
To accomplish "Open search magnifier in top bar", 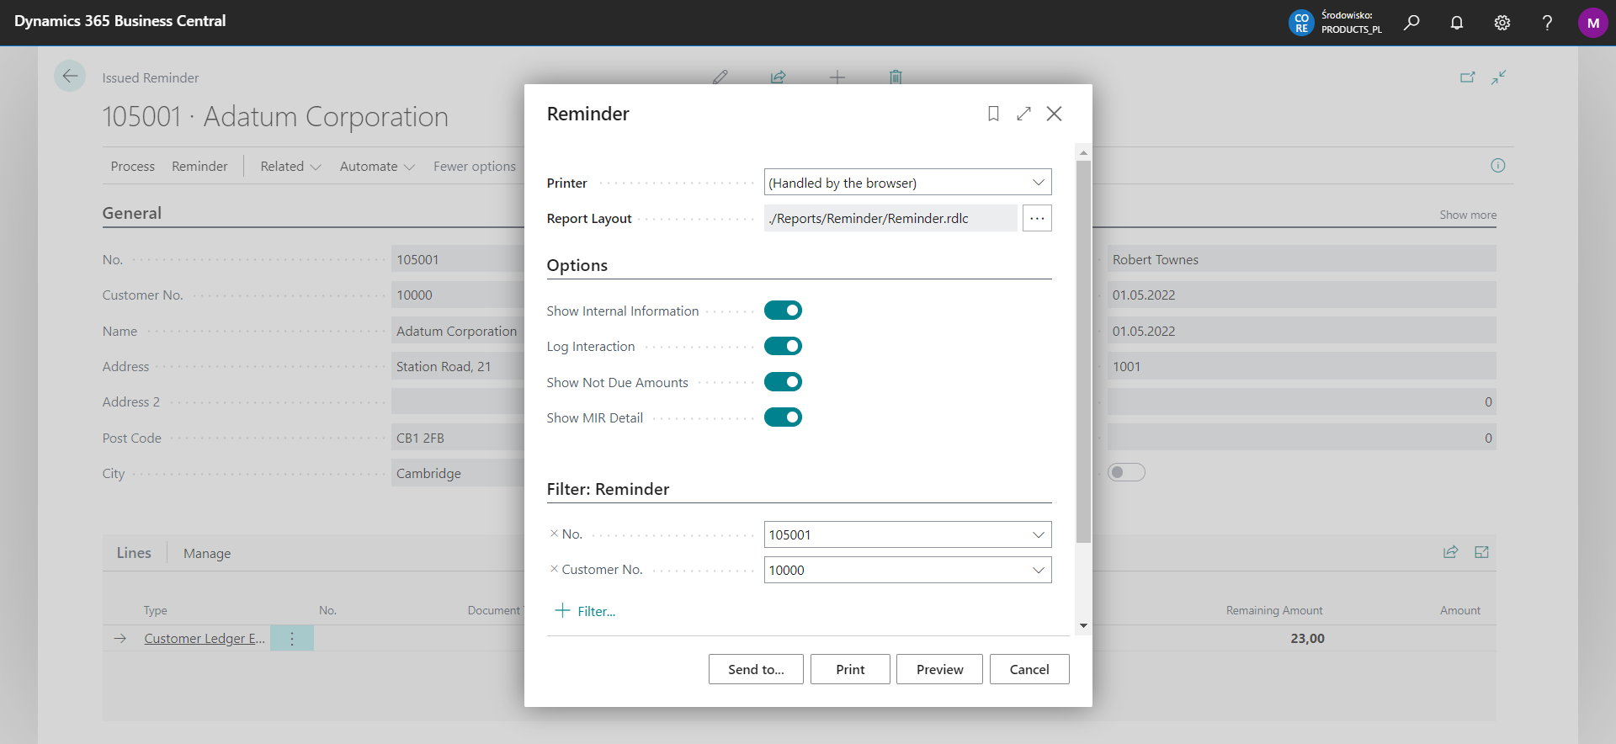I will [x=1411, y=23].
